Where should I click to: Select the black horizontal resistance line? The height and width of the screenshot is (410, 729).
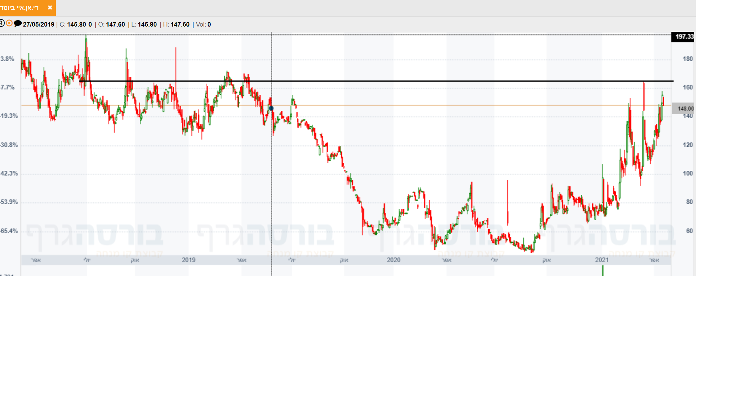click(380, 81)
